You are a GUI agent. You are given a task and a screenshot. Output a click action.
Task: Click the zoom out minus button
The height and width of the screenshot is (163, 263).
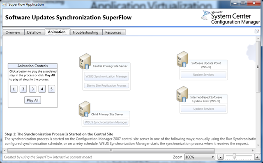pyautogui.click(x=220, y=157)
